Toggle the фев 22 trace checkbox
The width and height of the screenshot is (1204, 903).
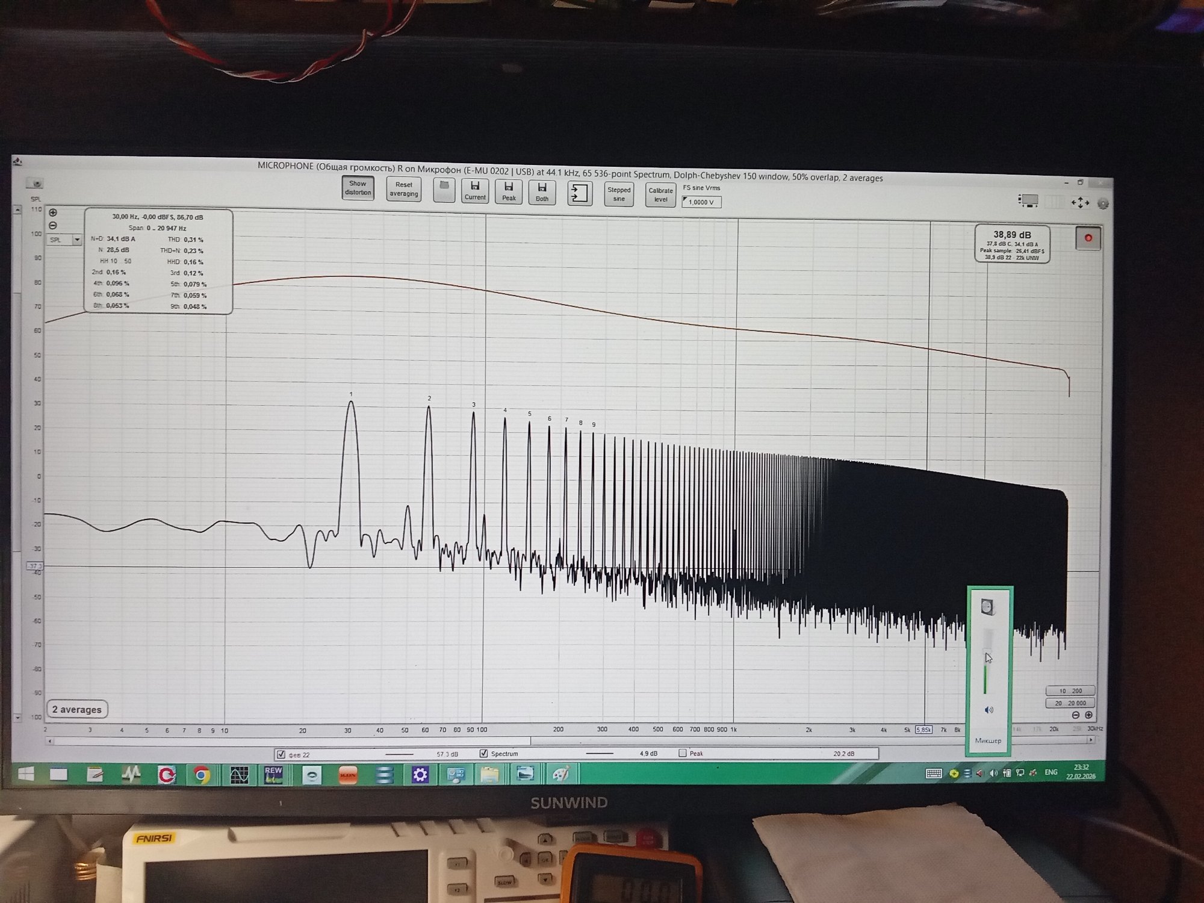tap(281, 754)
